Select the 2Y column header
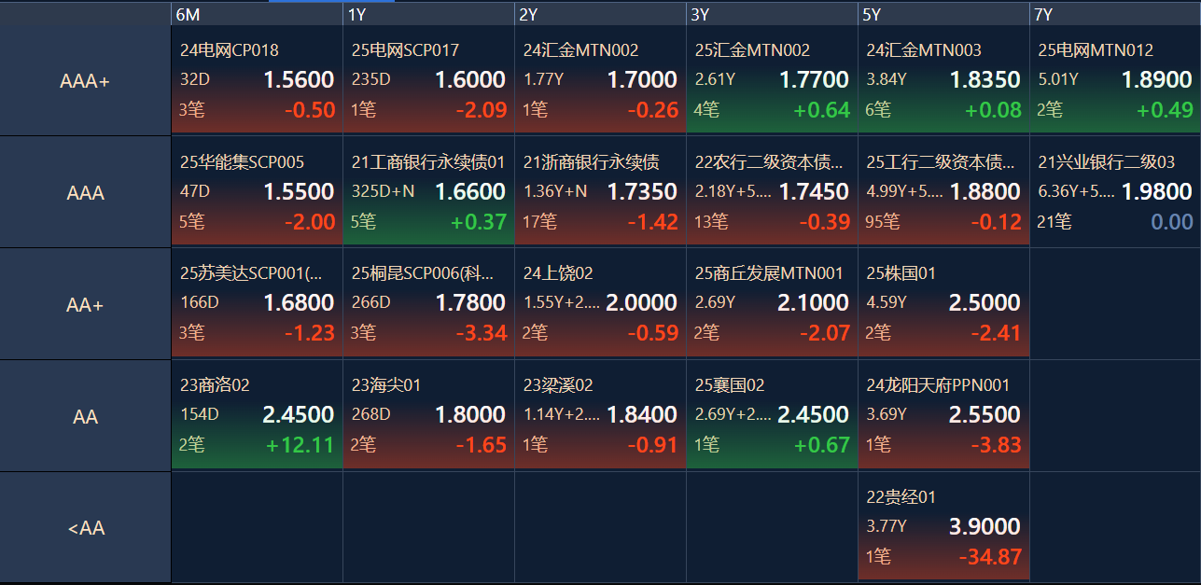The height and width of the screenshot is (585, 1201). click(x=600, y=14)
